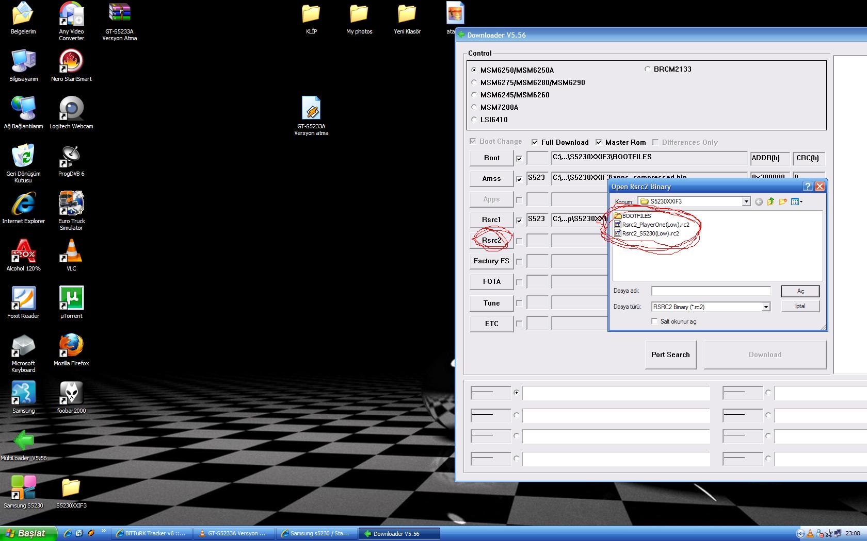
Task: Launch VLC desktop shortcut
Action: click(x=71, y=255)
